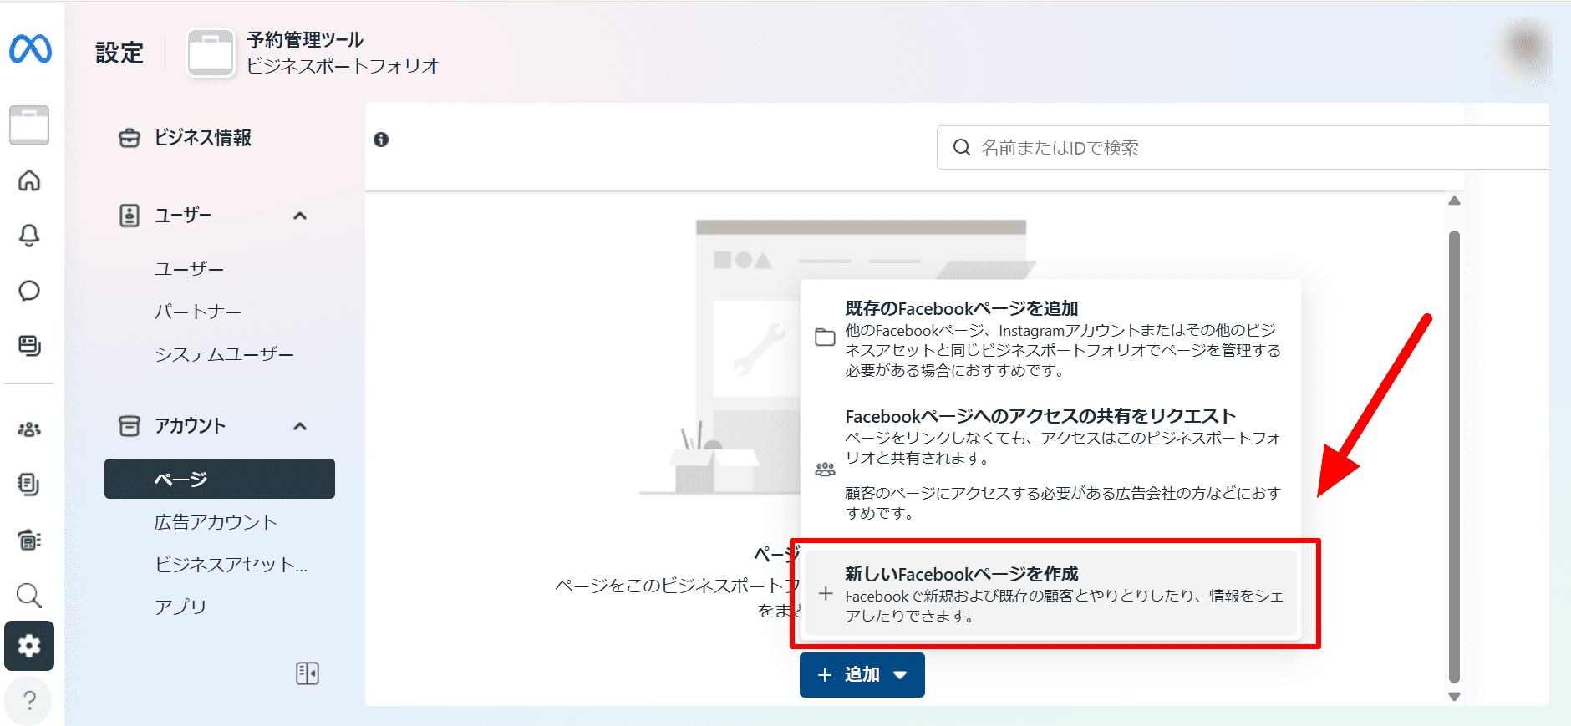Click the portfolio briefcase icon in header
Screen dimensions: 1571x726
tap(211, 53)
